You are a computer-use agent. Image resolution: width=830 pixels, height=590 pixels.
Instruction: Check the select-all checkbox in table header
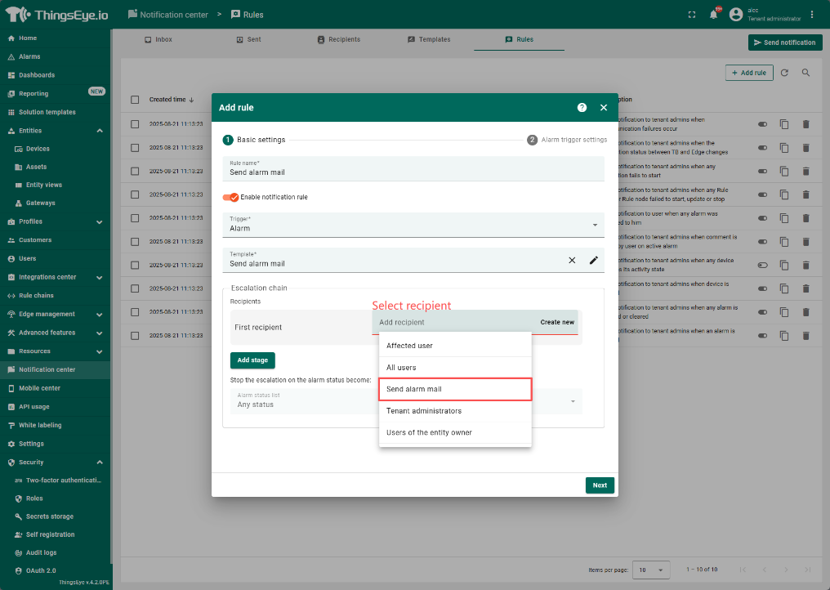(135, 100)
